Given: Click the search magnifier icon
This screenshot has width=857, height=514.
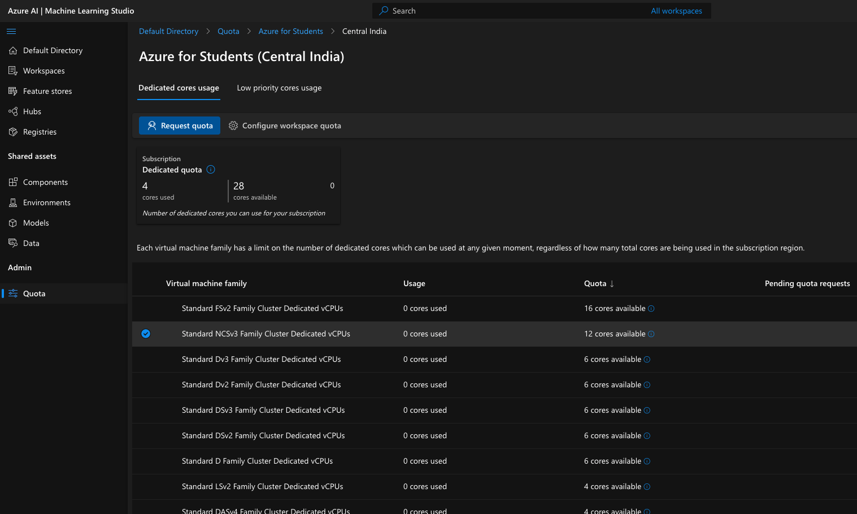Looking at the screenshot, I should coord(384,11).
